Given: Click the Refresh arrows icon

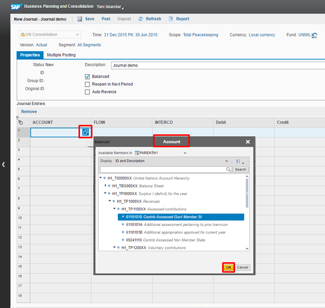Looking at the screenshot, I should tap(141, 19).
